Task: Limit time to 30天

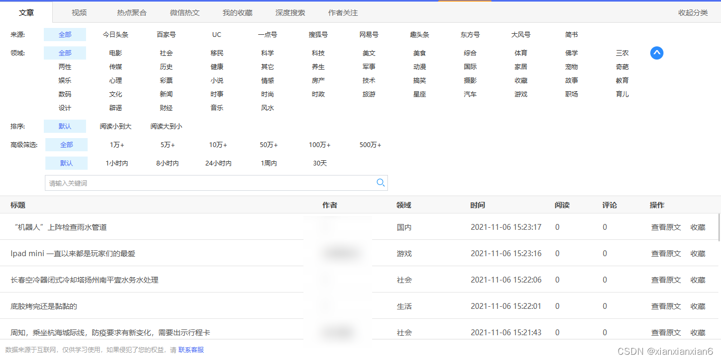Action: [x=320, y=163]
